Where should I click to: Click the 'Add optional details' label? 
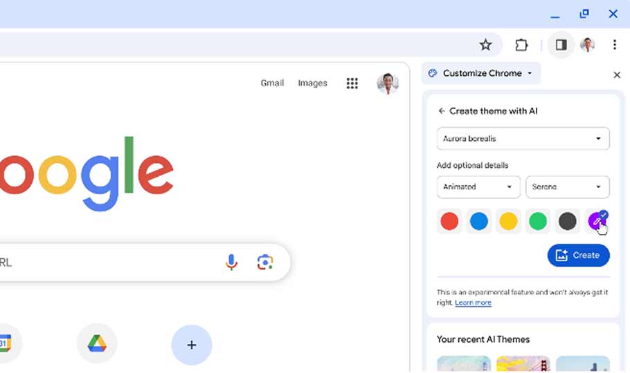(x=472, y=165)
